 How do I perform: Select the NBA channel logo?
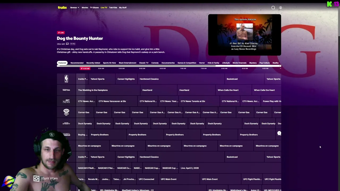coord(66,79)
